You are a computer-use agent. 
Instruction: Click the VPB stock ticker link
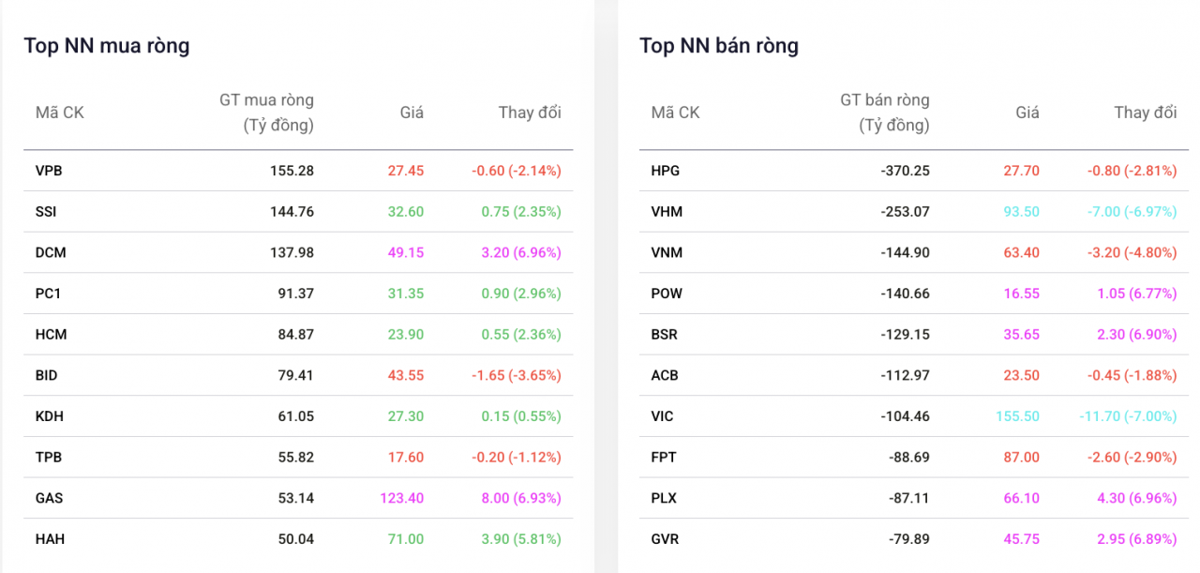coord(49,171)
